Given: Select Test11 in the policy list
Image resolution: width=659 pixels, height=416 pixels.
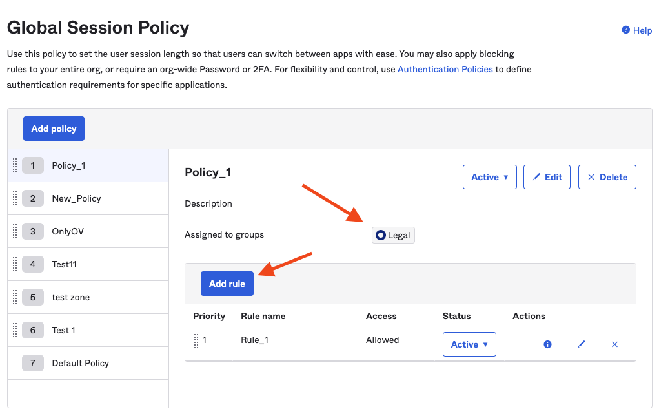Looking at the screenshot, I should pyautogui.click(x=65, y=264).
